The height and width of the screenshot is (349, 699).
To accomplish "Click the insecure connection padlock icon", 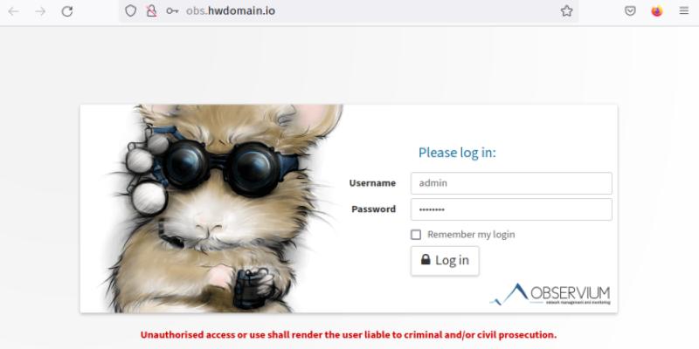I will [151, 10].
